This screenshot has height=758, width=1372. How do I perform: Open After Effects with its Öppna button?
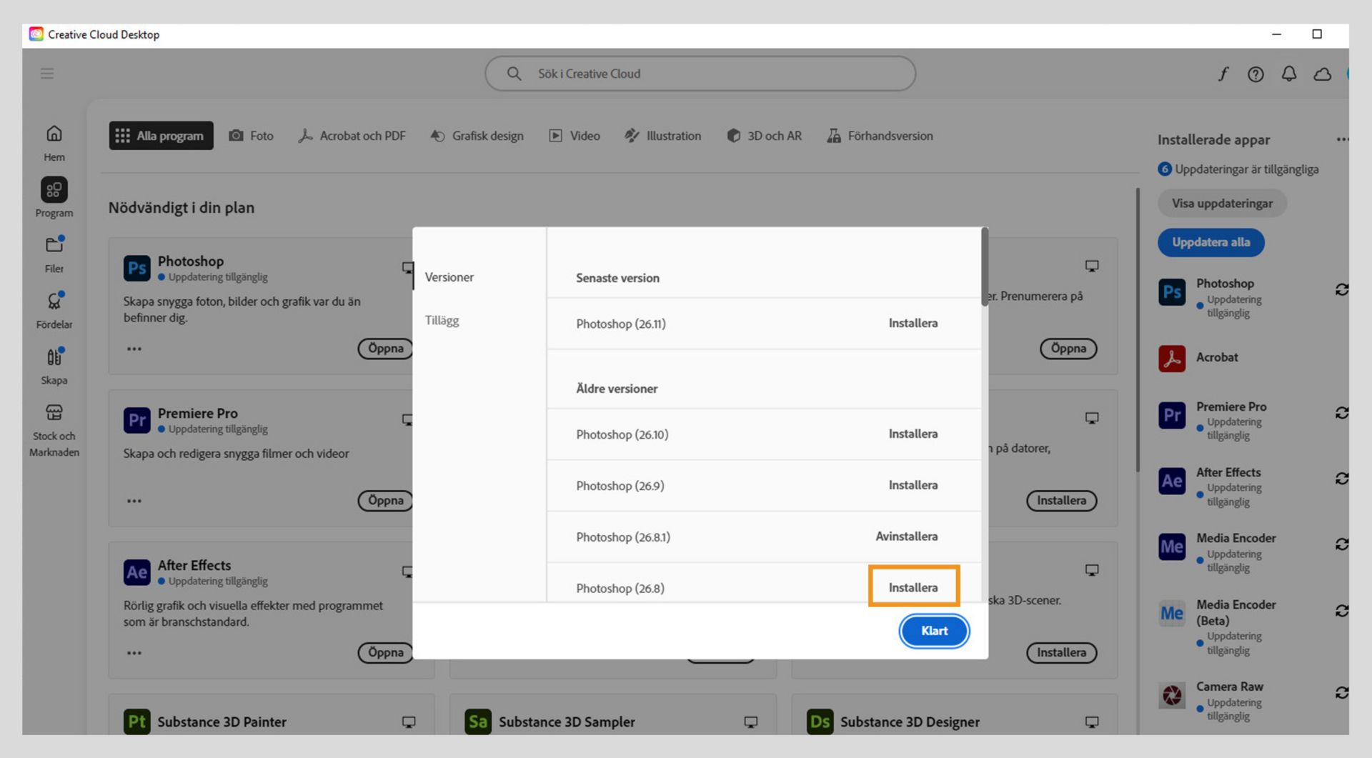(x=385, y=653)
